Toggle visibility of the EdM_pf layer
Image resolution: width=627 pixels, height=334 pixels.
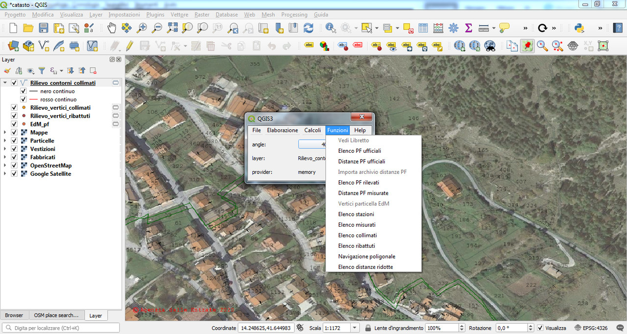click(x=14, y=124)
